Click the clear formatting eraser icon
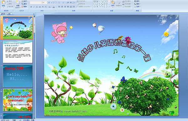188x121 pixels. pos(55,3)
